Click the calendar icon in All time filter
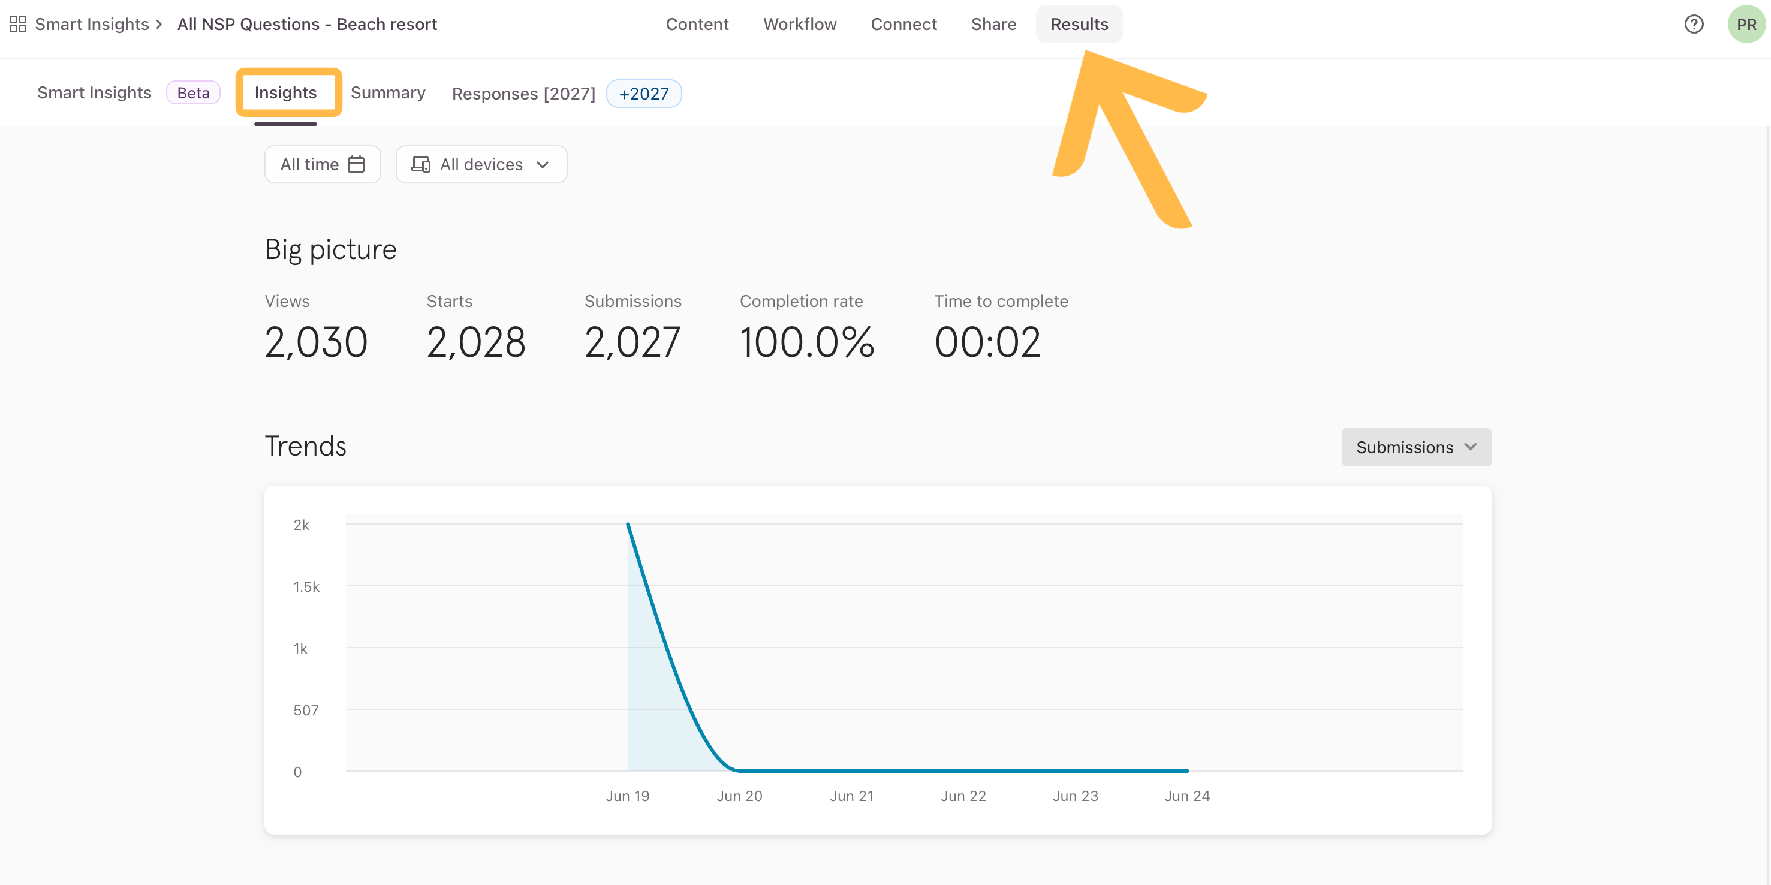 tap(356, 164)
